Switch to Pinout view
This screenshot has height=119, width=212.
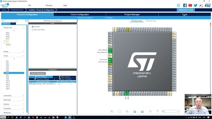[137, 21]
